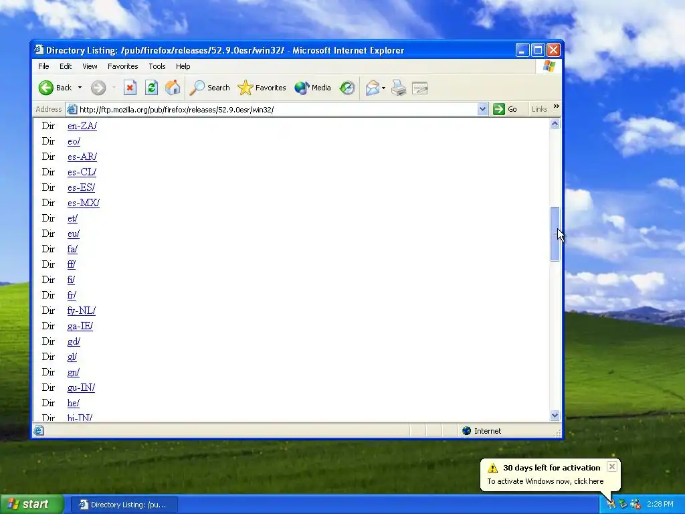Open the gn/ directory link

(x=74, y=372)
